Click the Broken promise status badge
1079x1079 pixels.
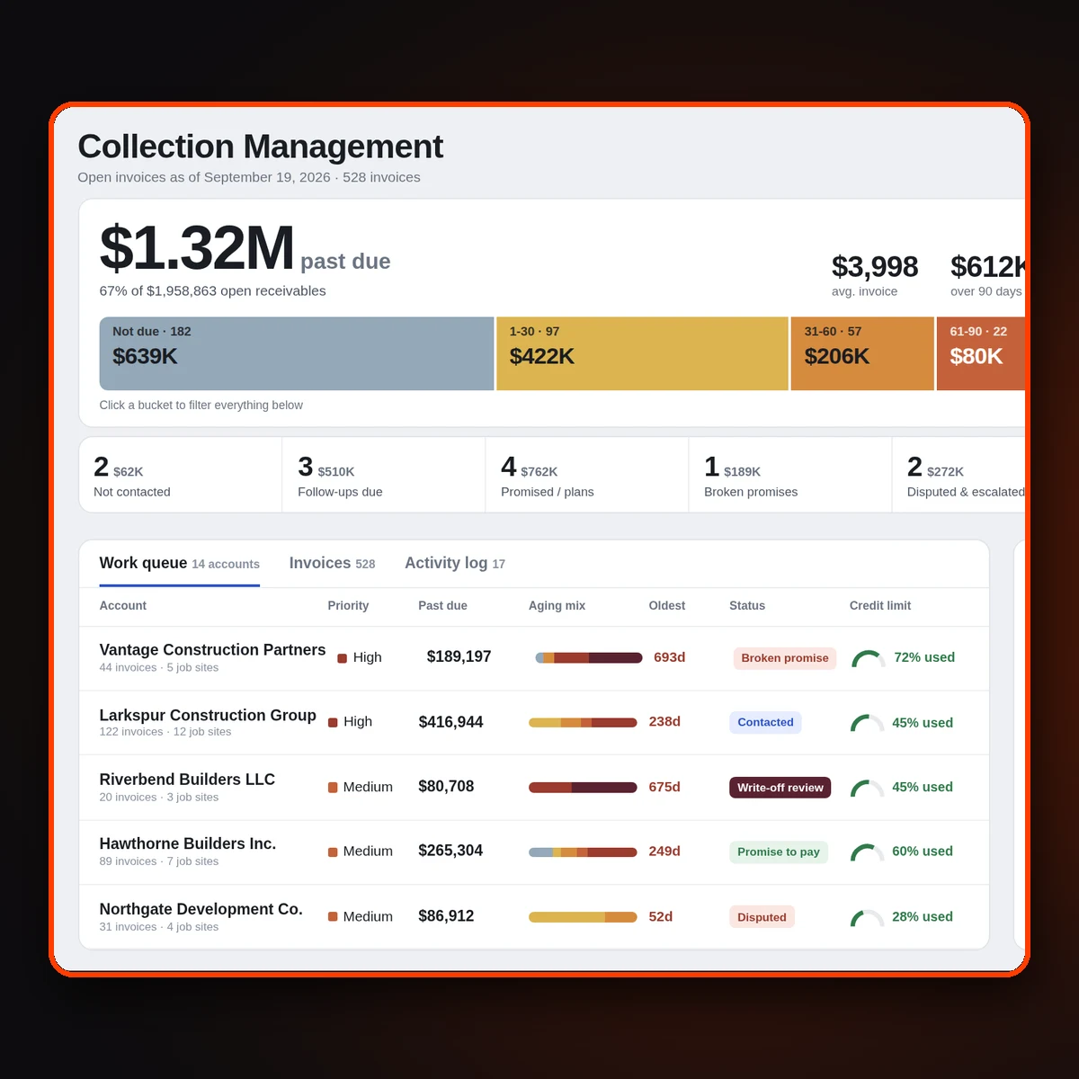point(785,658)
